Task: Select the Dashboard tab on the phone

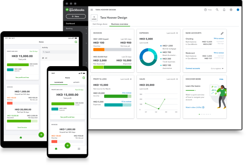Action: point(59,82)
